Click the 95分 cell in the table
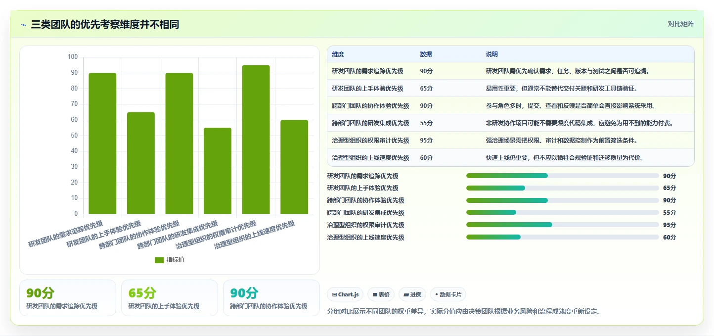 click(426, 141)
